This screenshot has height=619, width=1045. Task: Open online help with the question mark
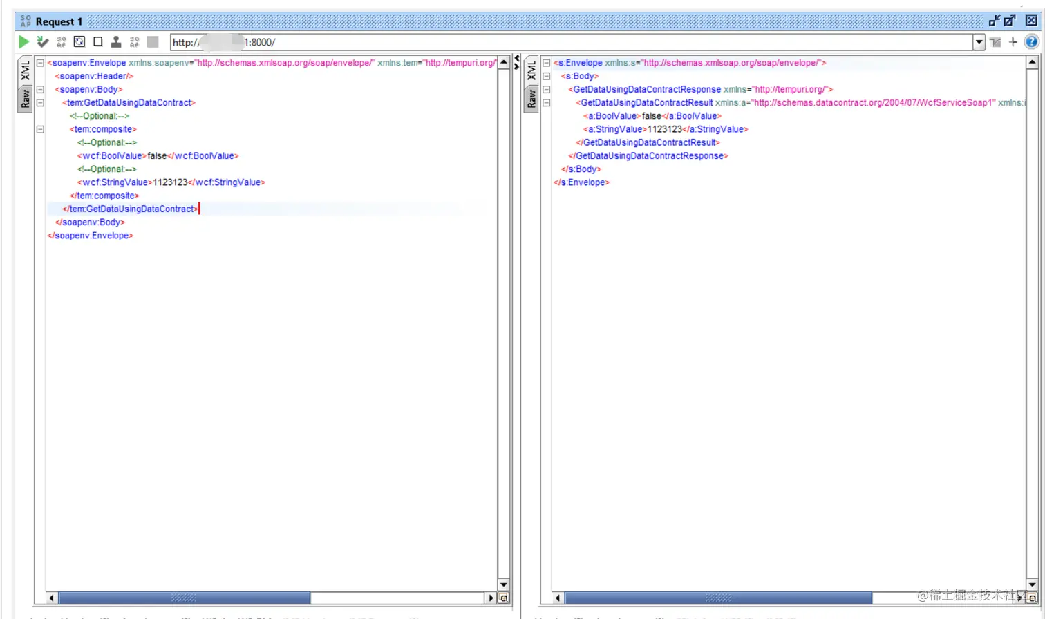[1031, 42]
